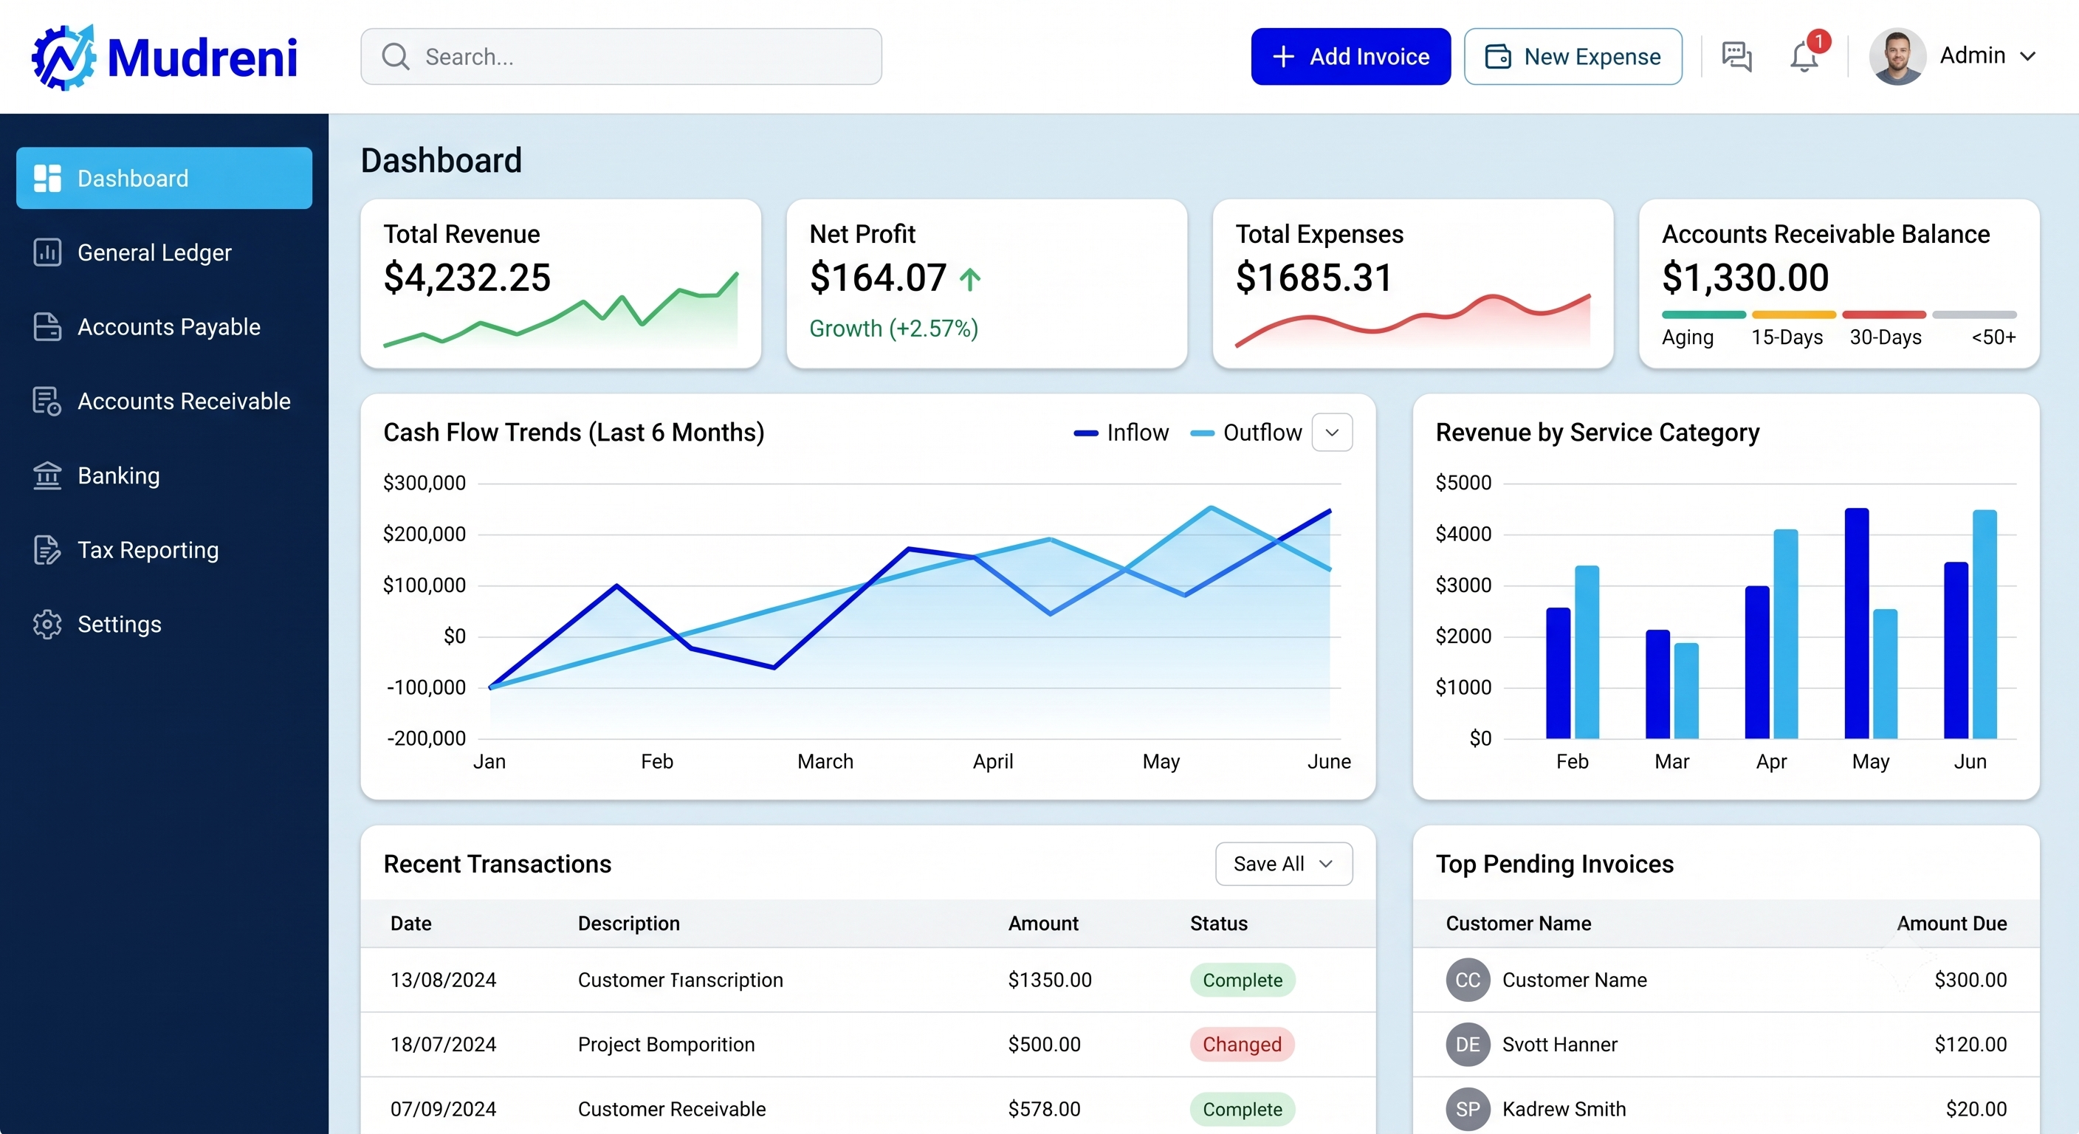Viewport: 2079px width, 1134px height.
Task: Open the Dashboard menu item
Action: tap(164, 179)
